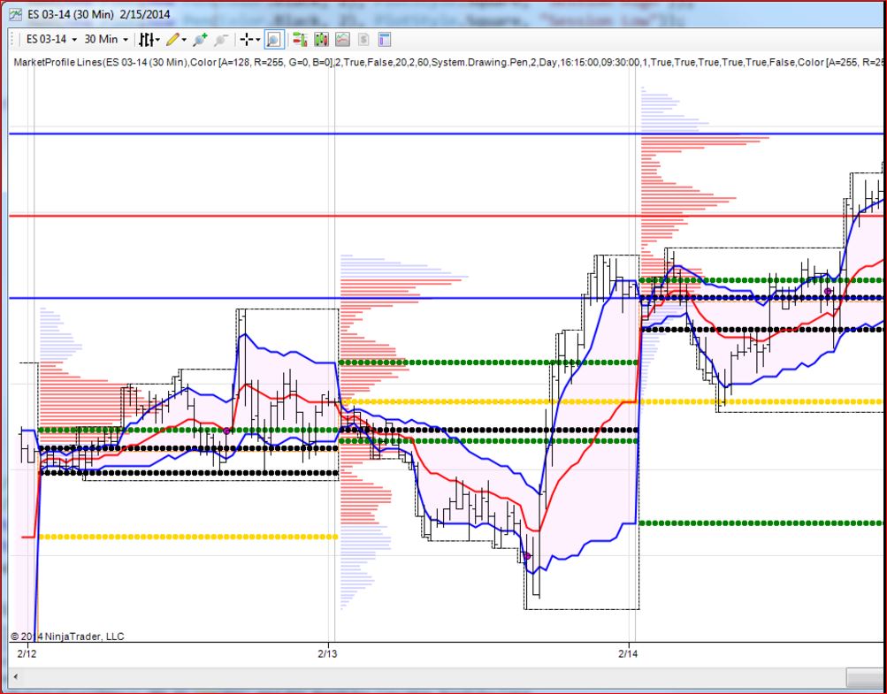Open the ES 03-14 instrument dropdown

51,39
